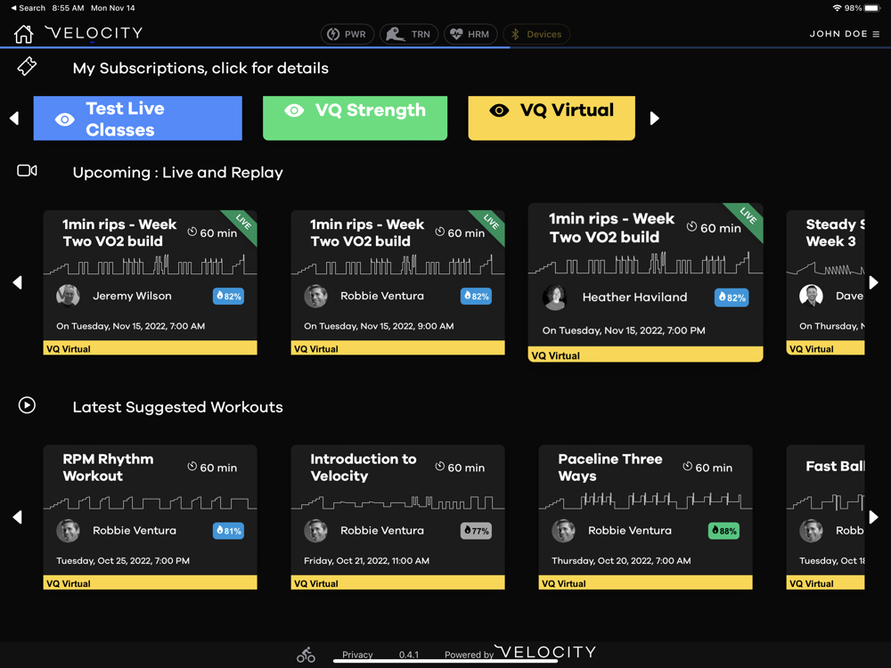891x668 pixels.
Task: Go to Home via house icon
Action: (x=23, y=34)
